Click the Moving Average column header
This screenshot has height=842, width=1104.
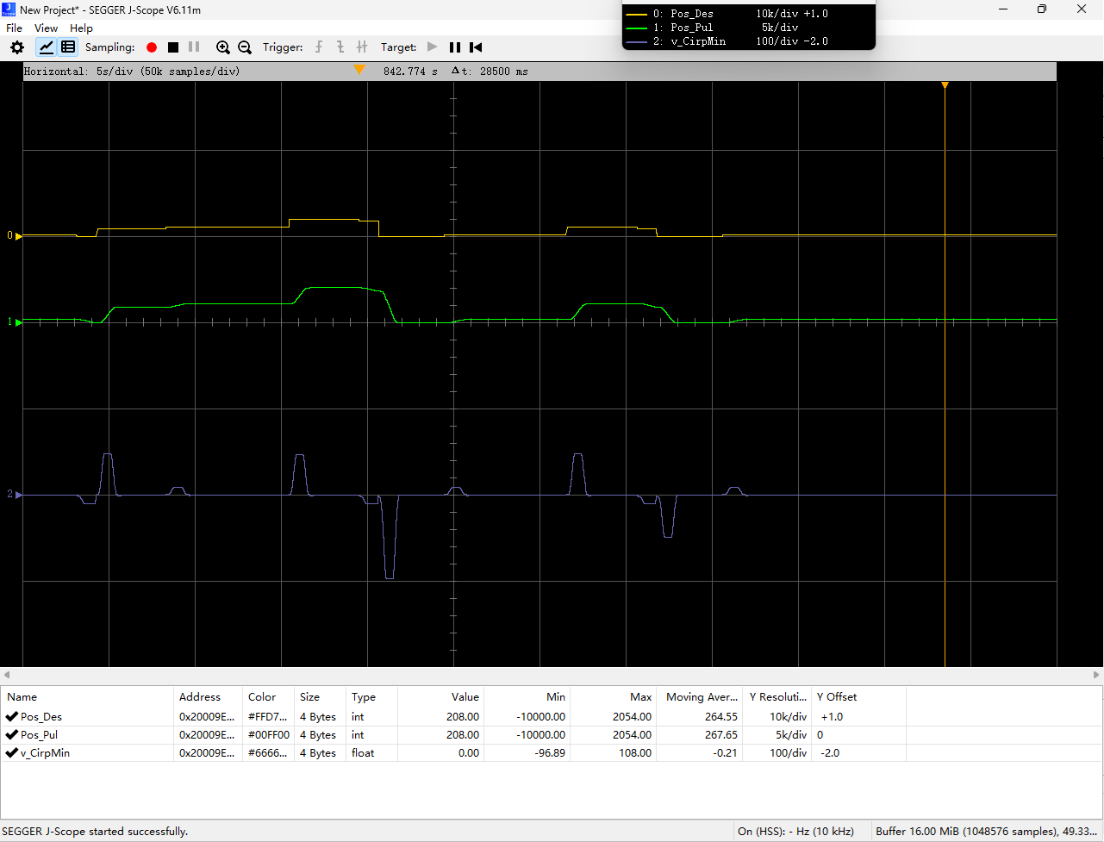point(699,697)
